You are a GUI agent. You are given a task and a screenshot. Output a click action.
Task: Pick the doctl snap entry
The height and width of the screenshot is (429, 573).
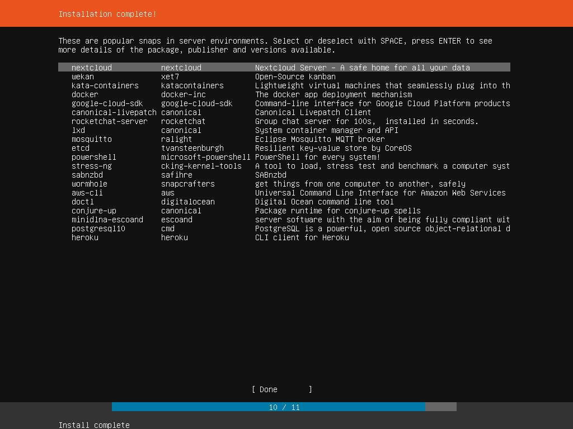pos(284,202)
